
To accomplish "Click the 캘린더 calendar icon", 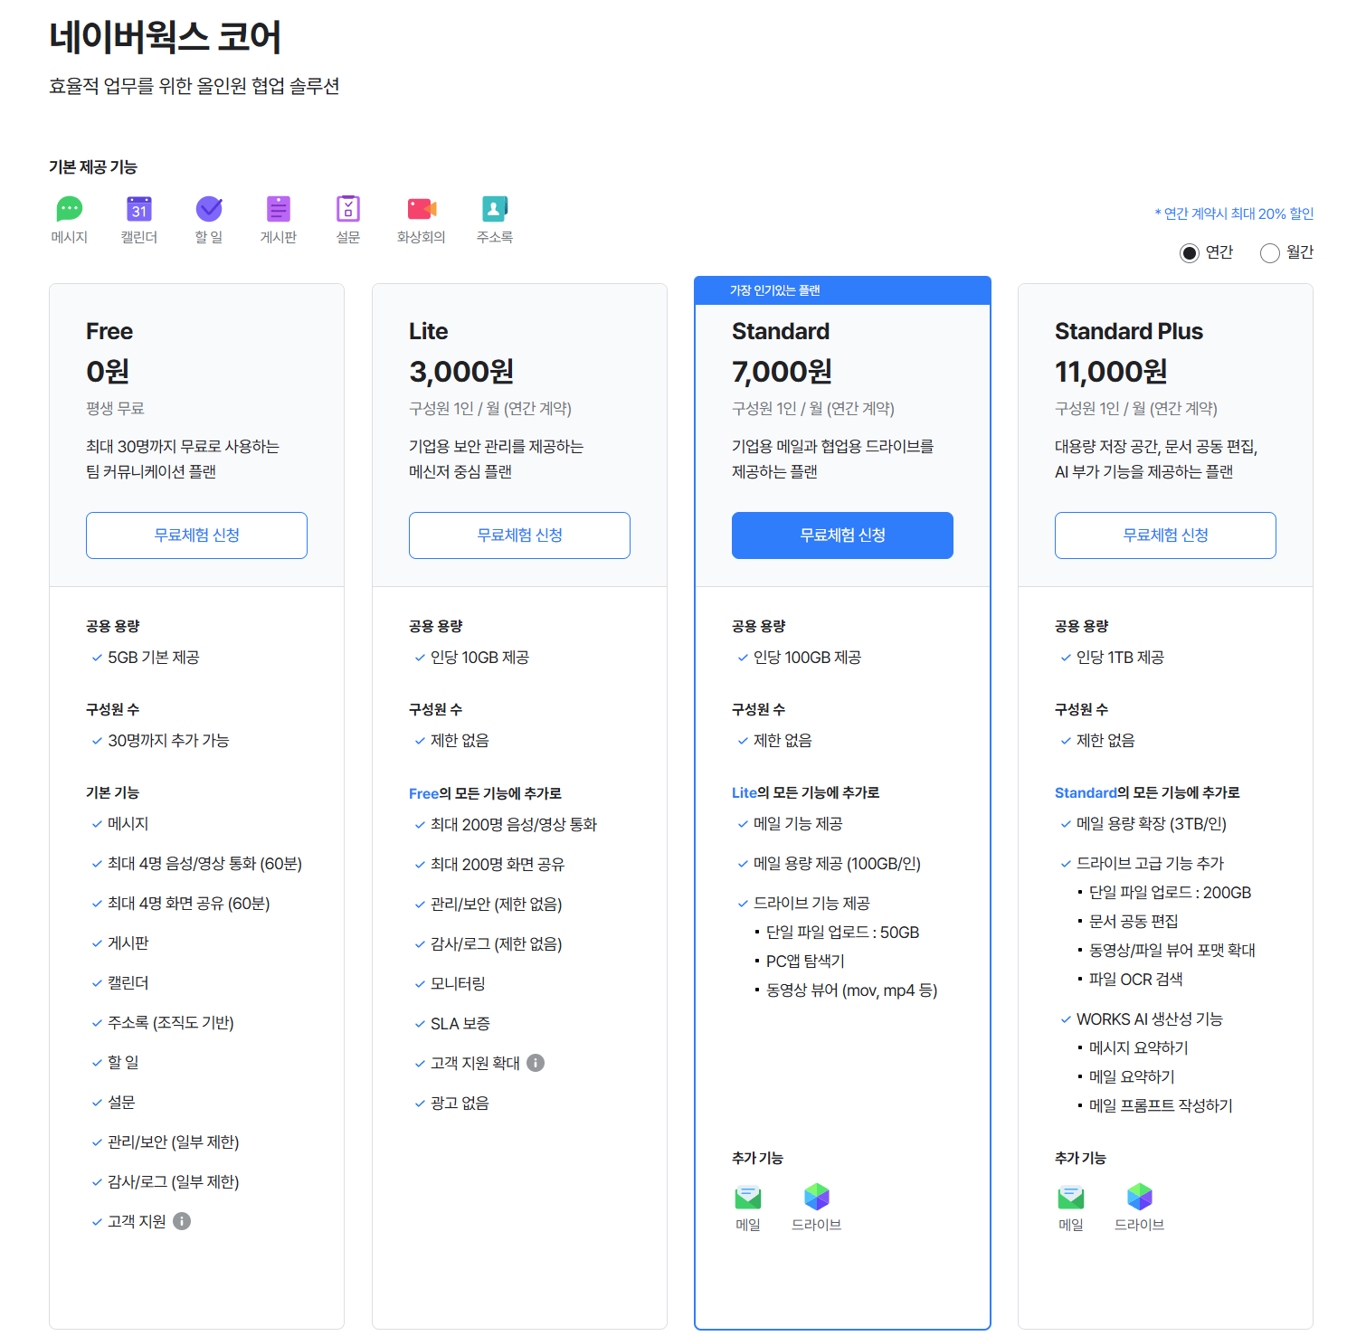I will tap(139, 209).
